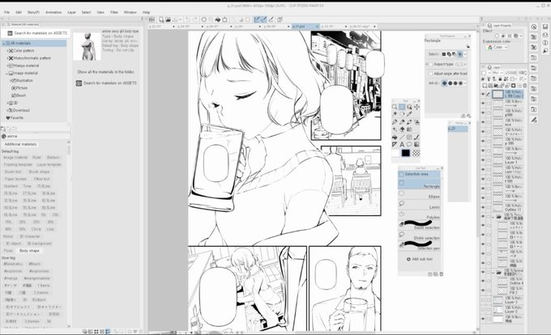
Task: Toggle visibility of the Outline 4 layer
Action: tap(483, 282)
